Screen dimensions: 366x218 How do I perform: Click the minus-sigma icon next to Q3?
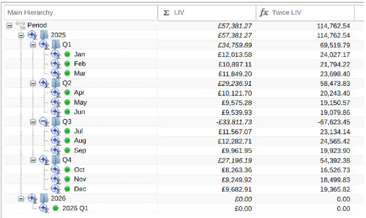click(x=44, y=122)
